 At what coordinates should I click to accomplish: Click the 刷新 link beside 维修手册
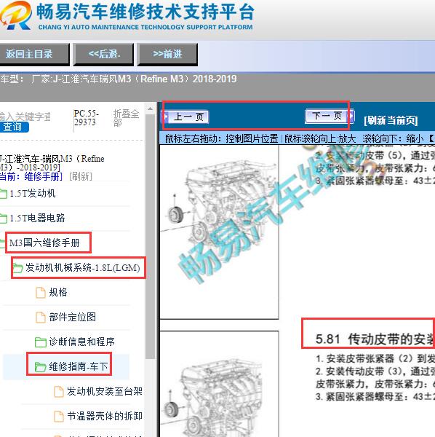[81, 176]
